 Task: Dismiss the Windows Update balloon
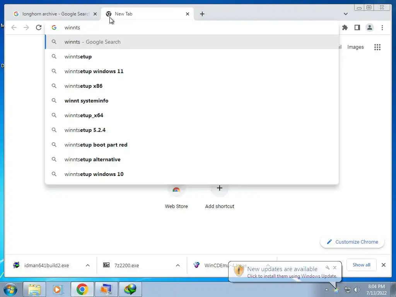[335, 268]
